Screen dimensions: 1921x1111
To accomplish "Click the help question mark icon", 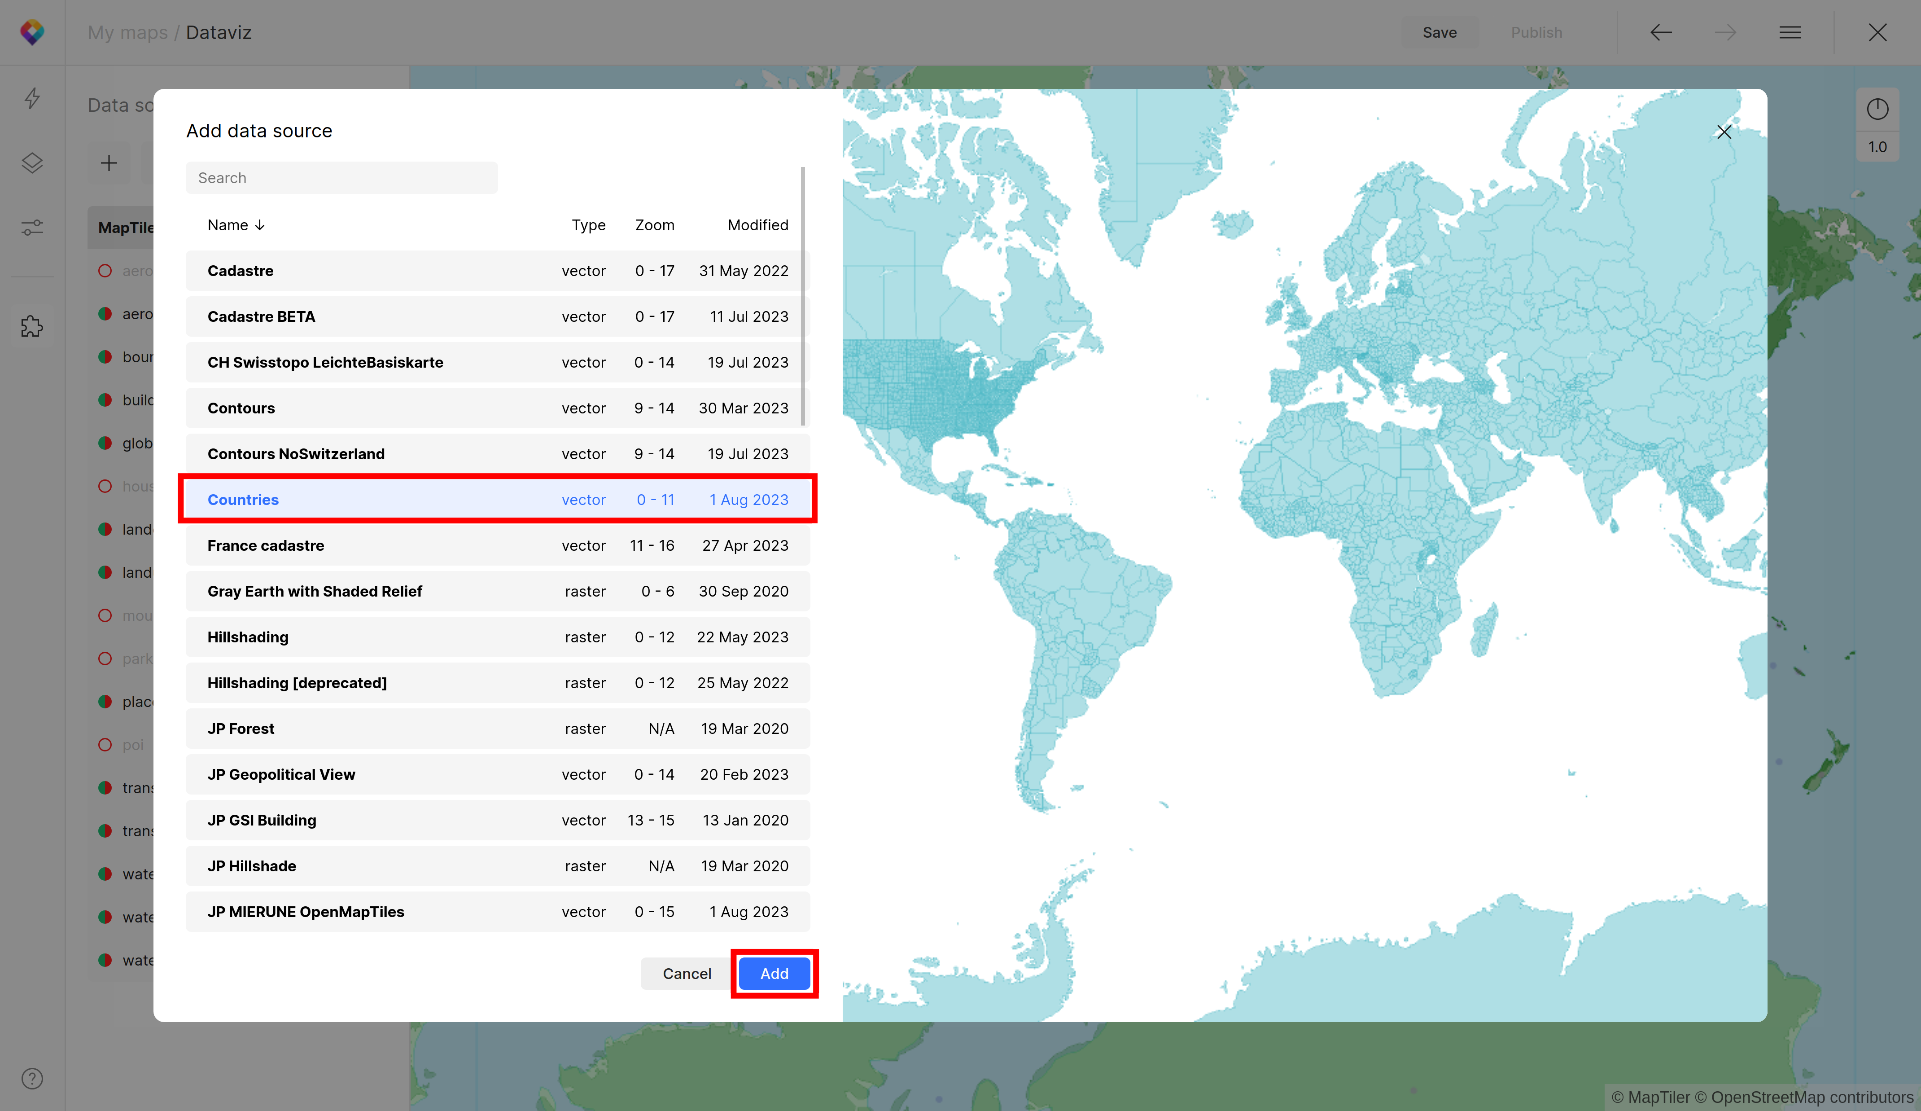I will click(x=32, y=1078).
